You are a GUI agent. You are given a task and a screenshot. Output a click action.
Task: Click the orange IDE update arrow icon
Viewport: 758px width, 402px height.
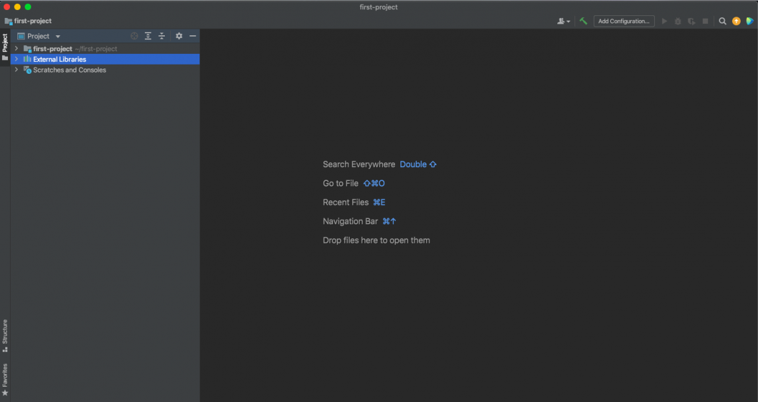coord(736,21)
